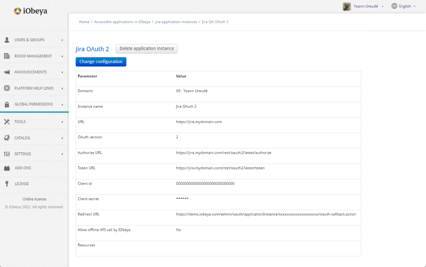Navigate to Home via the breadcrumb
This screenshot has width=426, height=267.
pos(84,22)
